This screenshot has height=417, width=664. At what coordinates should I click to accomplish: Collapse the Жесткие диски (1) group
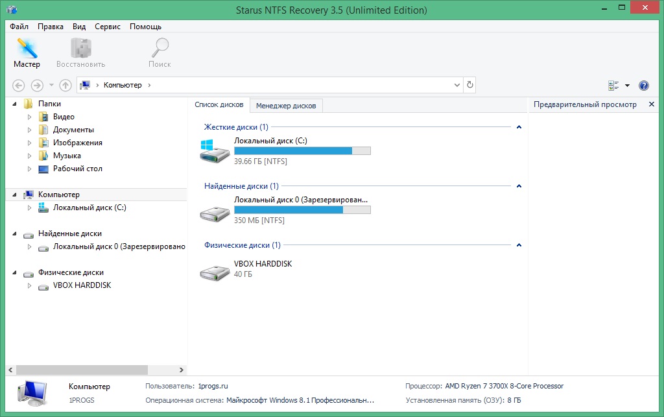[x=519, y=127]
